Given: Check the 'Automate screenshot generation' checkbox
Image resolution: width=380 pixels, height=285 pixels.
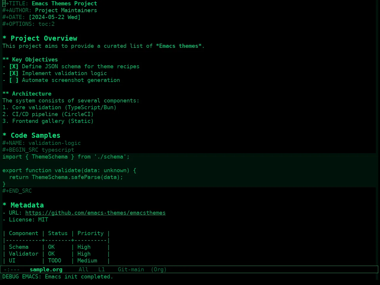Looking at the screenshot, I should (14, 80).
